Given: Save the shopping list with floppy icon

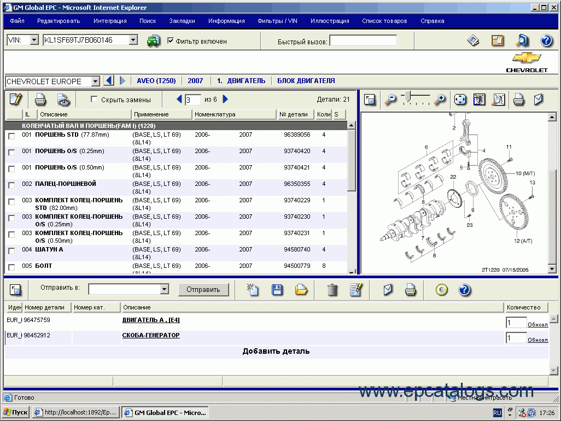Looking at the screenshot, I should [x=277, y=289].
